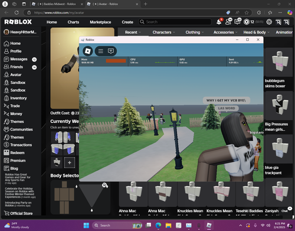The image size is (295, 231).
Task: Open Charts in top navigation
Action: [73, 22]
